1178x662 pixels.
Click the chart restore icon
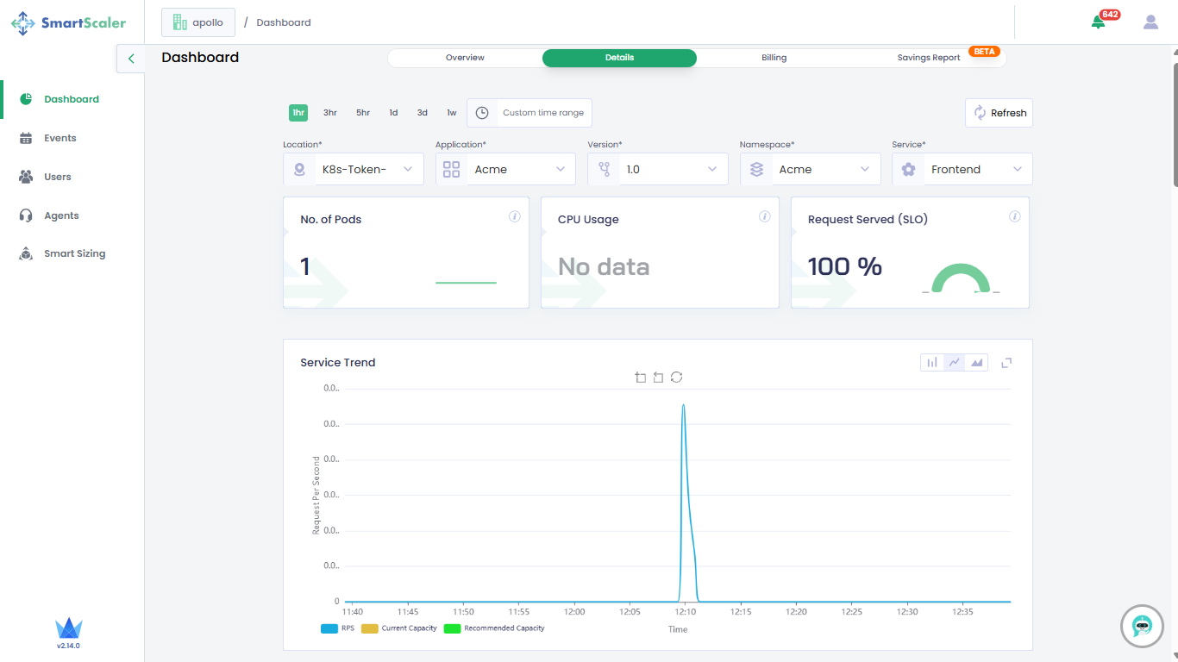(x=676, y=378)
